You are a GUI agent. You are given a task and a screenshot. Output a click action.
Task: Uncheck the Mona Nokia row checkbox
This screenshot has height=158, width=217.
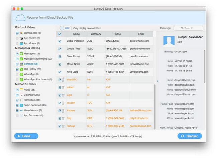click(60, 64)
